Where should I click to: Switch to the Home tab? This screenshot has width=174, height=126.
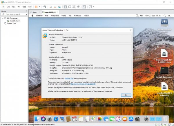pyautogui.click(x=34, y=12)
